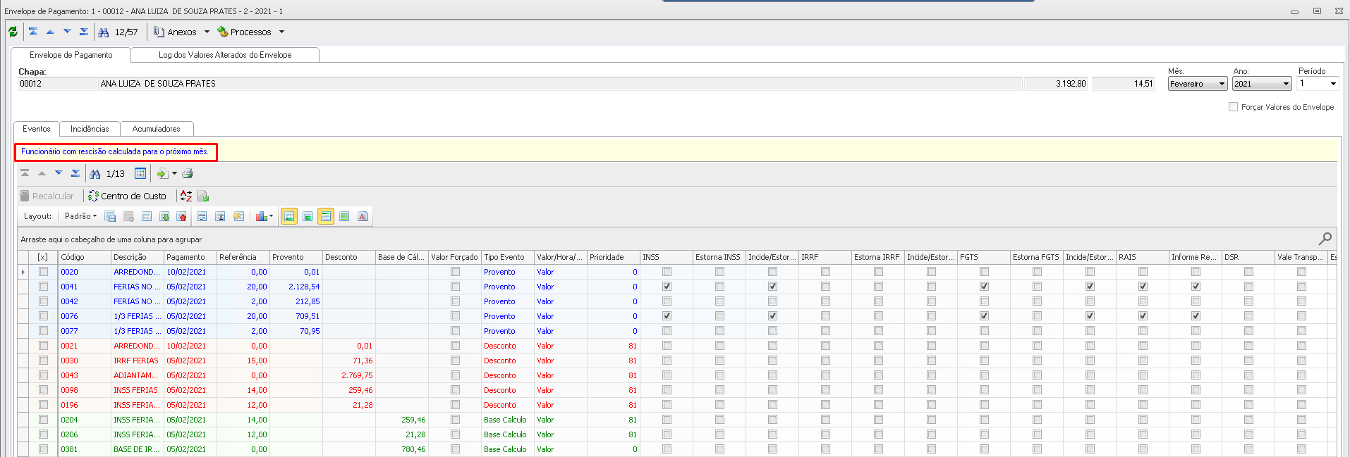The image size is (1350, 457).
Task: Expand the chart icon dropdown arrow
Action: tap(271, 216)
